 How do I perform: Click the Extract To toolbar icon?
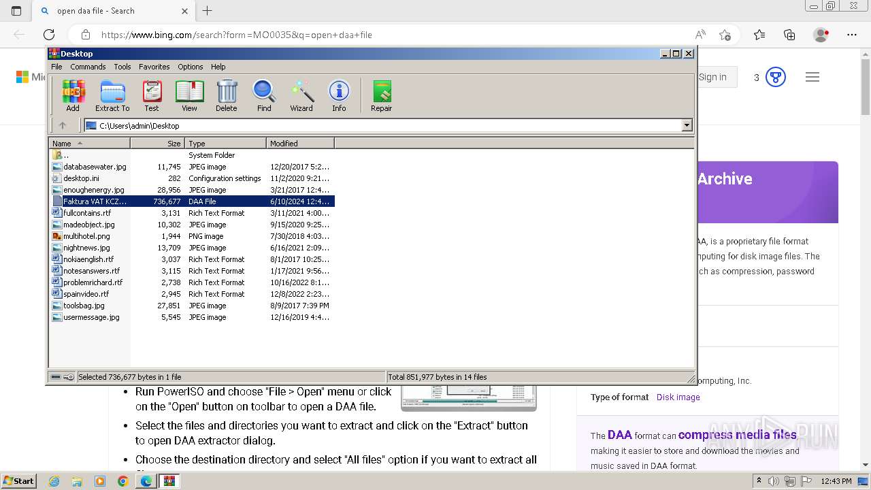pos(112,95)
